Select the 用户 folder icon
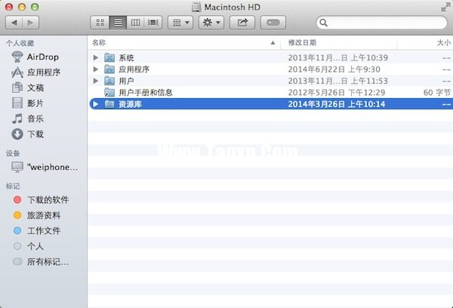Screen dimensions: 453x308 109,81
